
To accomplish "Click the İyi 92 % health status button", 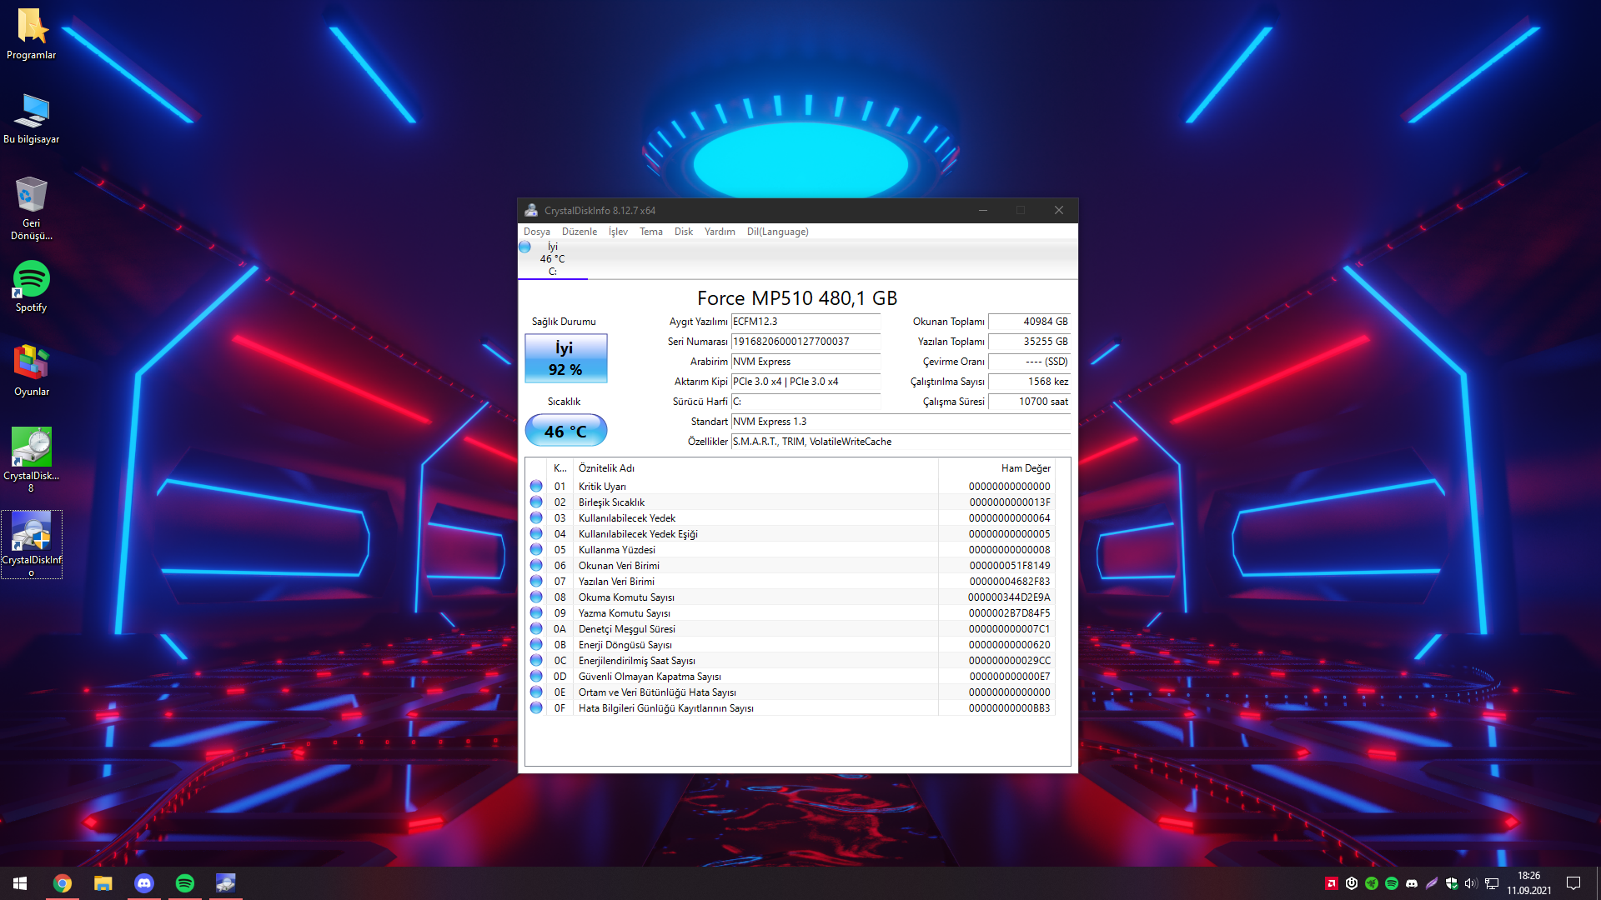I will (x=565, y=358).
